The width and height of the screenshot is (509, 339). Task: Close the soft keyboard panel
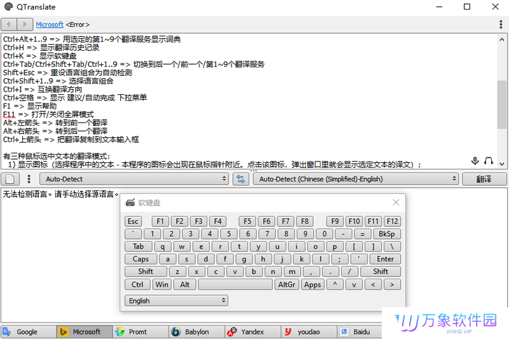coord(396,202)
